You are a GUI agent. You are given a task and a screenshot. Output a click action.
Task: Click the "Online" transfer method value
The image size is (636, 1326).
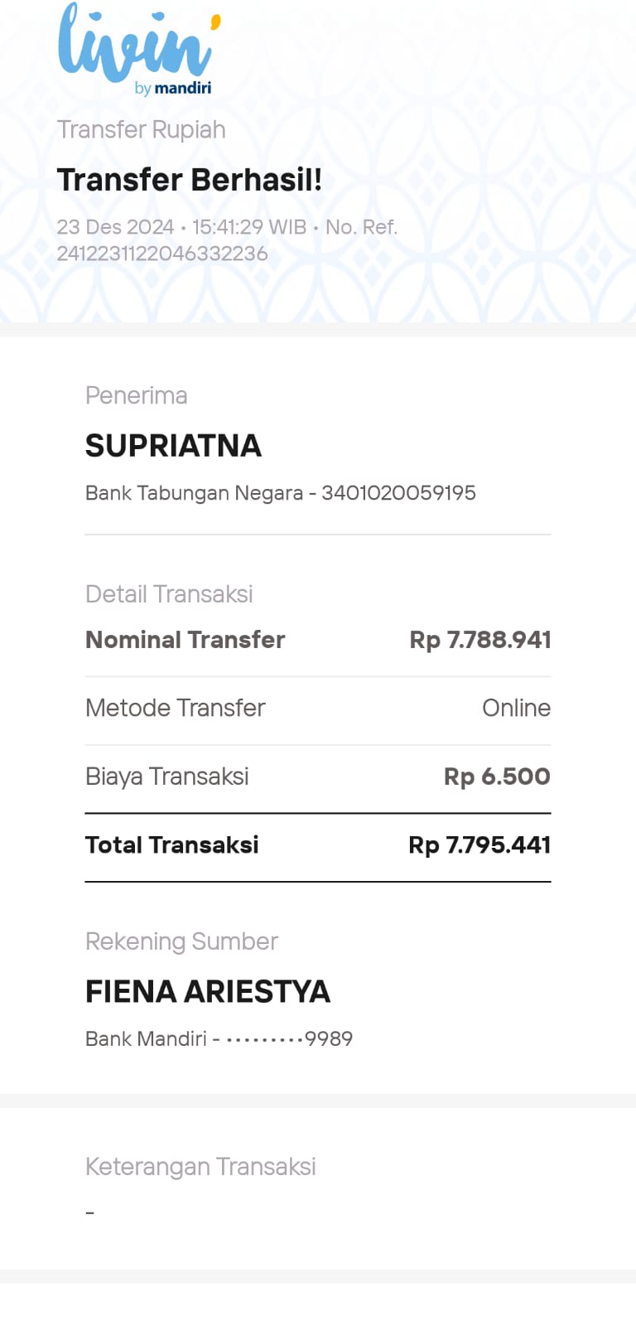click(516, 708)
